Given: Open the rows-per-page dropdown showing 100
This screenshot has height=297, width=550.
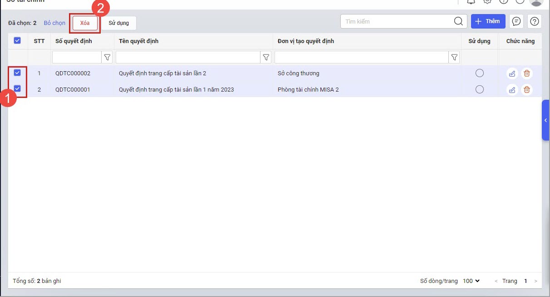Looking at the screenshot, I should 471,281.
